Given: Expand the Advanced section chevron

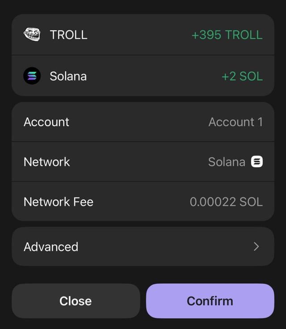Looking at the screenshot, I should click(x=256, y=247).
